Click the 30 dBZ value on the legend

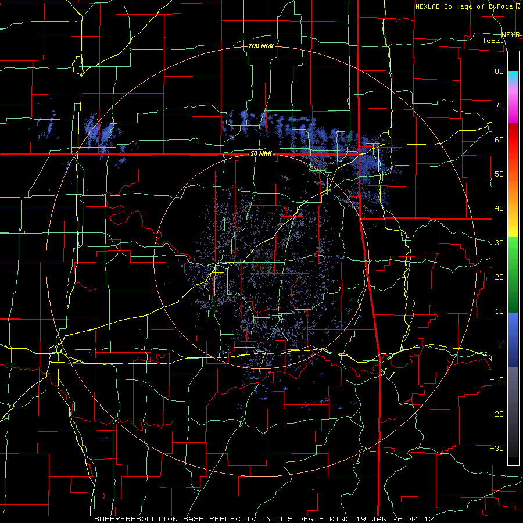499,242
